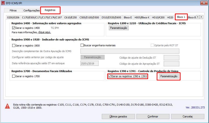Toggle Gerar os registros 1390 e 1391
Screen dimensions: 209x123
coord(110,76)
